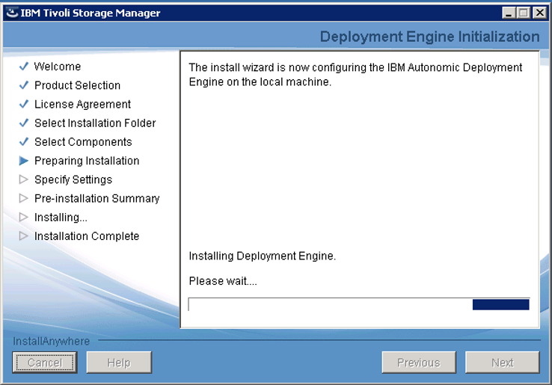
Task: Click the hollow arrow beside Pre-installation Summary
Action: tap(24, 199)
